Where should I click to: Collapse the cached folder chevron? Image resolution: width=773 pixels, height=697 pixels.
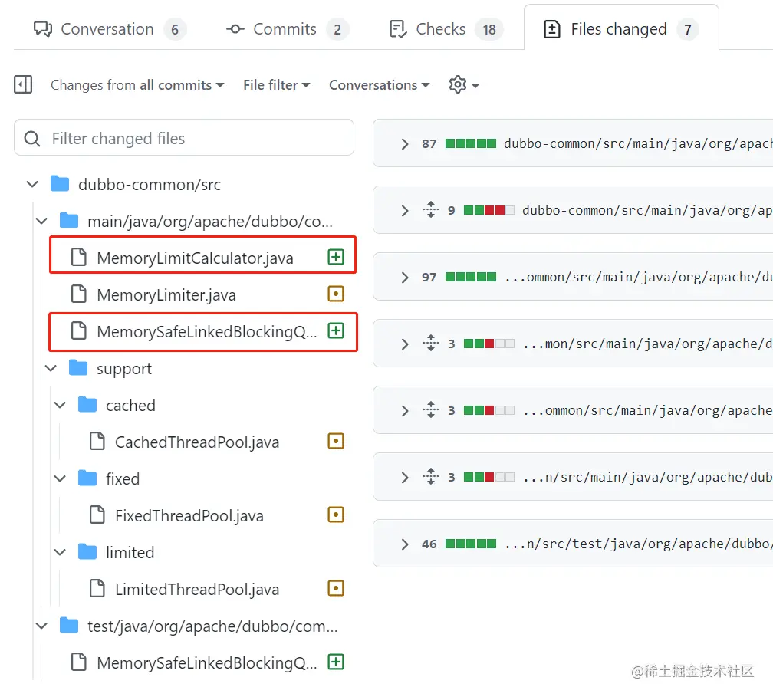pos(60,405)
